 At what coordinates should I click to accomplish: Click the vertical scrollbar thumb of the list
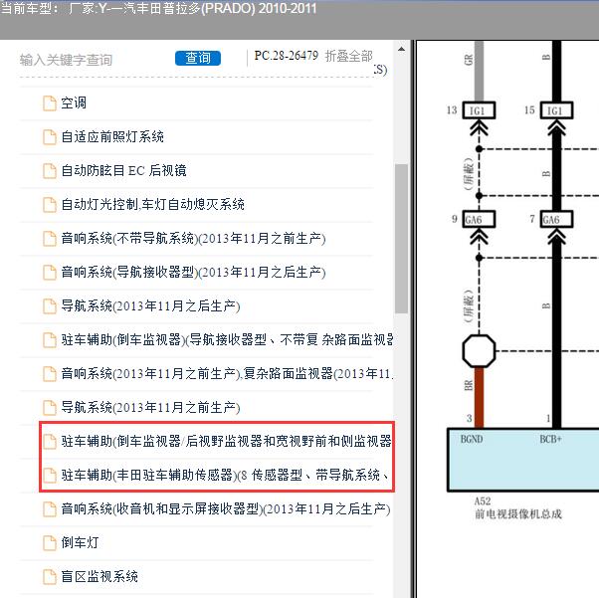click(401, 239)
